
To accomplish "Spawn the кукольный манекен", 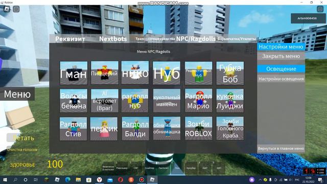I will tap(167, 101).
